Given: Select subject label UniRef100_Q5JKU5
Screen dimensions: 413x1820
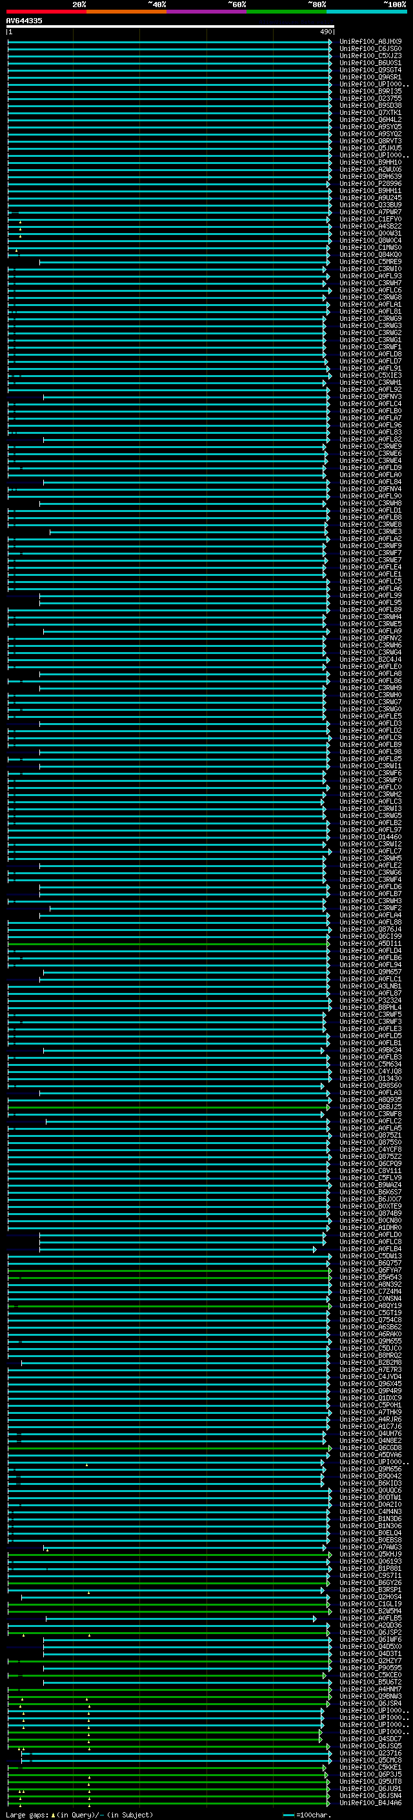Looking at the screenshot, I should (370, 148).
